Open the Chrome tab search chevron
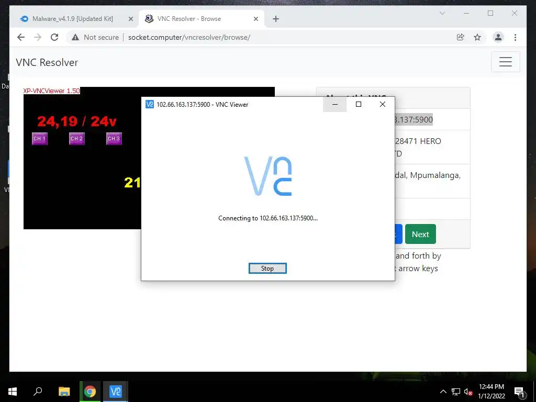Screen dimensions: 536x402 [442, 13]
